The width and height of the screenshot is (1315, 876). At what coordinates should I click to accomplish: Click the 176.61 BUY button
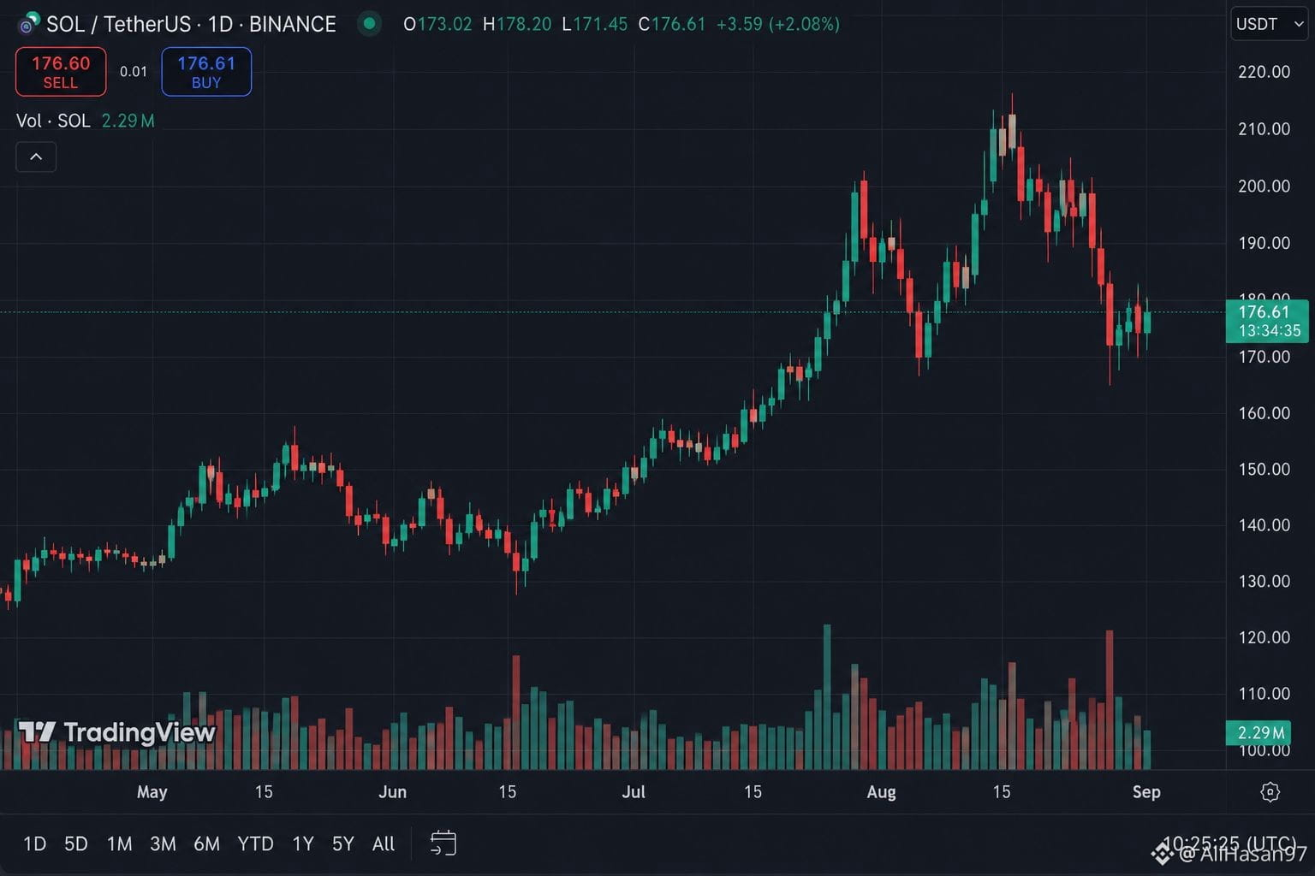point(206,72)
